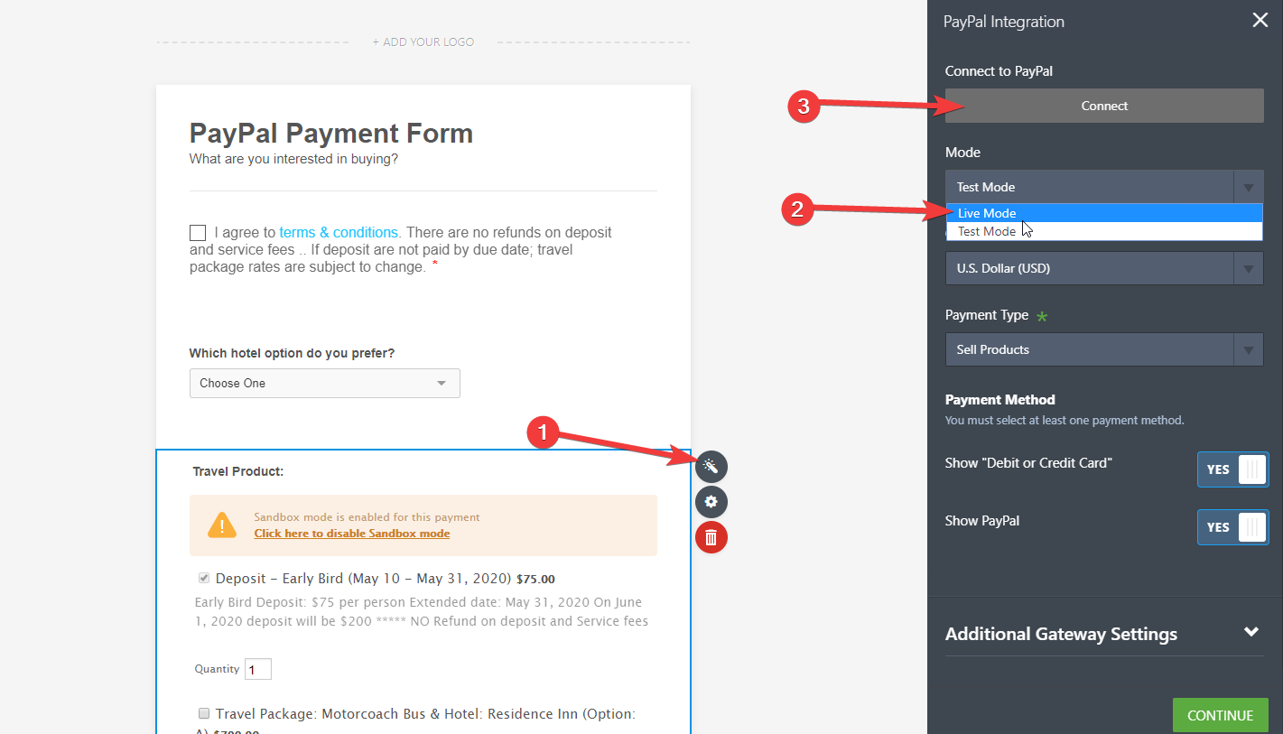The width and height of the screenshot is (1283, 734).
Task: Uncheck the Deposit Early Bird checkbox
Action: (x=203, y=578)
